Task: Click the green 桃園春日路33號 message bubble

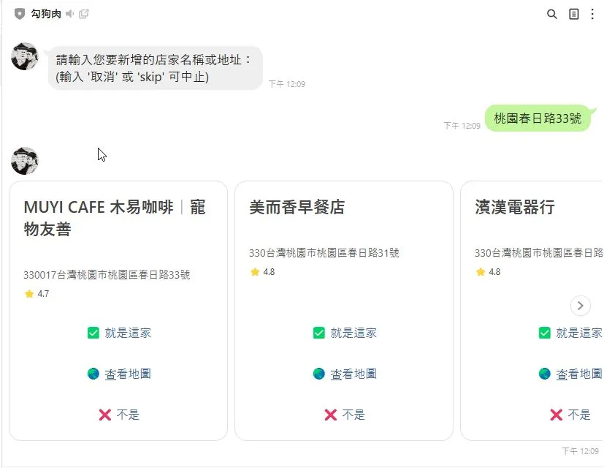Action: [538, 118]
